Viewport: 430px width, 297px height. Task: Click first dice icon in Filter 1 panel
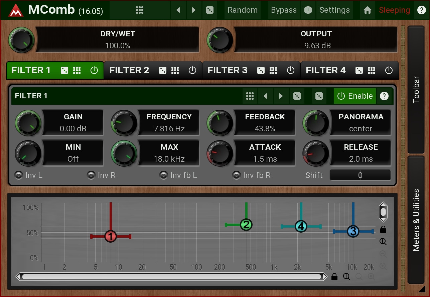(297, 96)
